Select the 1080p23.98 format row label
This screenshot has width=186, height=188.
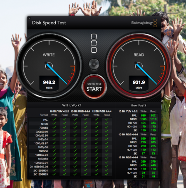coord(41,135)
